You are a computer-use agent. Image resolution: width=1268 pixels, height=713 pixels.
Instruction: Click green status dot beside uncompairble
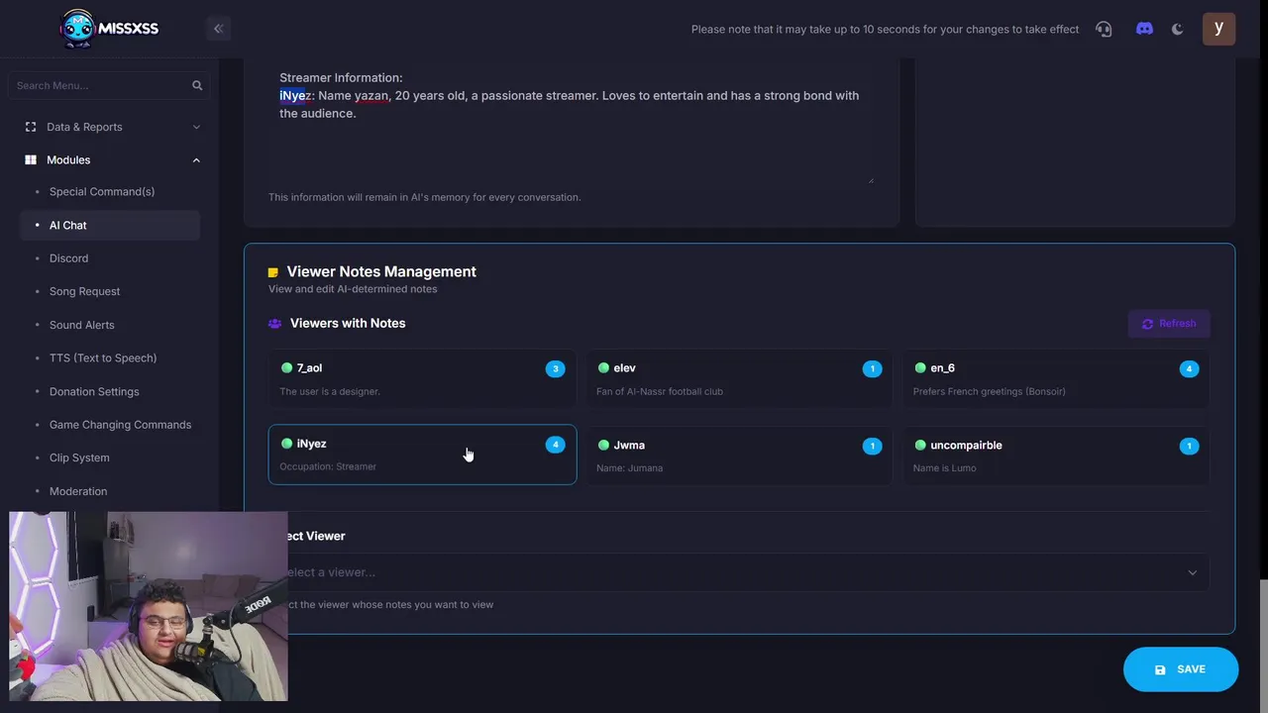(920, 445)
